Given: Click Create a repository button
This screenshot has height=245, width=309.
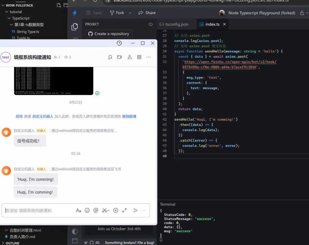Looking at the screenshot, I should tap(109, 34).
